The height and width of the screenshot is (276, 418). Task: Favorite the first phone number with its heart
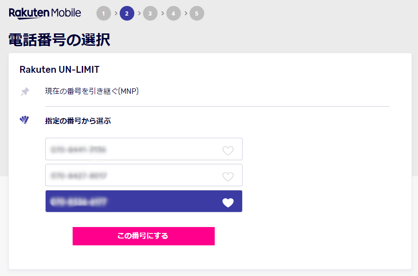pos(228,151)
